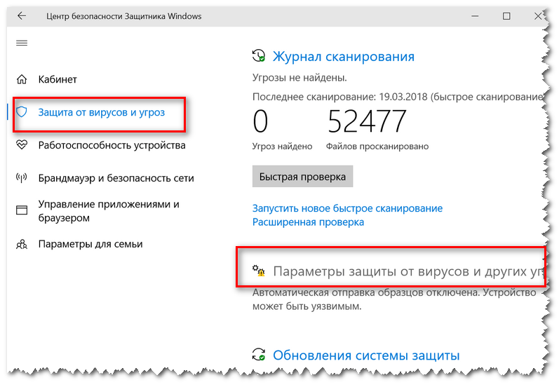Select Защита от вирусов и угроз
This screenshot has width=559, height=387.
click(x=102, y=112)
